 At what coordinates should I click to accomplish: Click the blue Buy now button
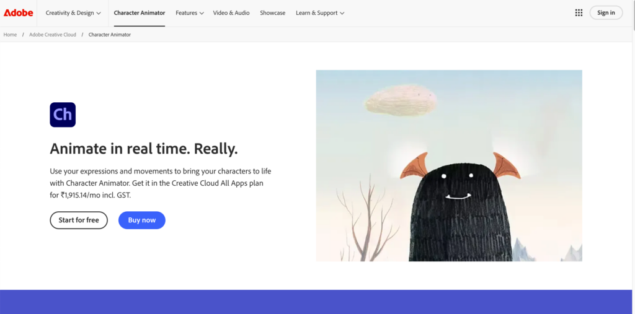142,220
